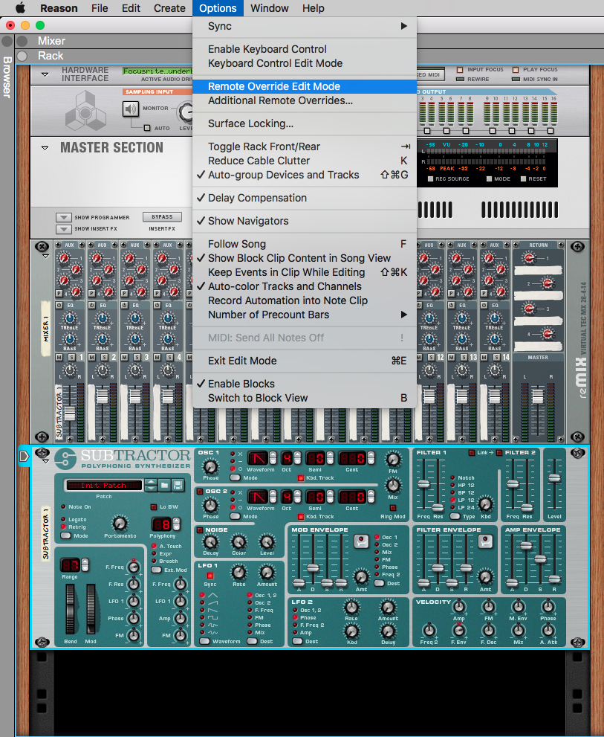The width and height of the screenshot is (604, 737).
Task: Select Surface Locking... option
Action: (x=305, y=123)
